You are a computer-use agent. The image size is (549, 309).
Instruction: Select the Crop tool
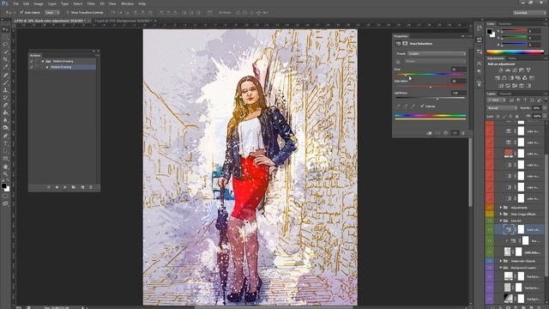coord(5,59)
